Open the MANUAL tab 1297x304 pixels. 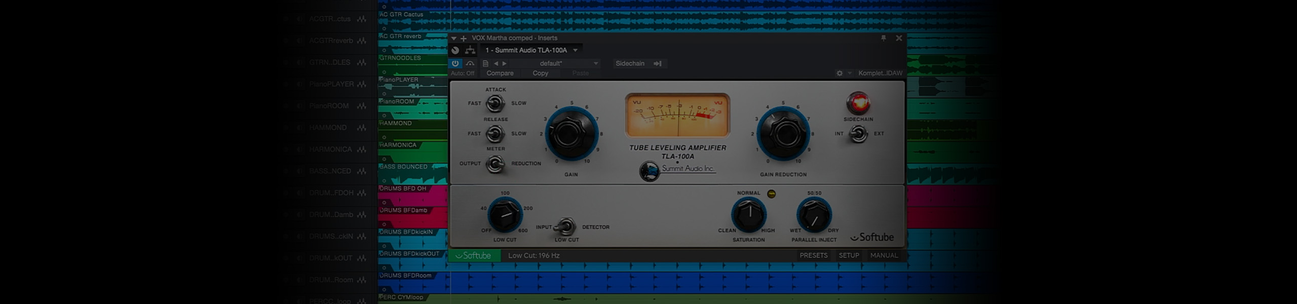[884, 255]
